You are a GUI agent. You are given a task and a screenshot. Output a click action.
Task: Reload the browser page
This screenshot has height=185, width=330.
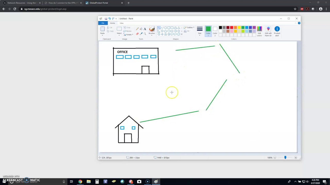point(15,9)
